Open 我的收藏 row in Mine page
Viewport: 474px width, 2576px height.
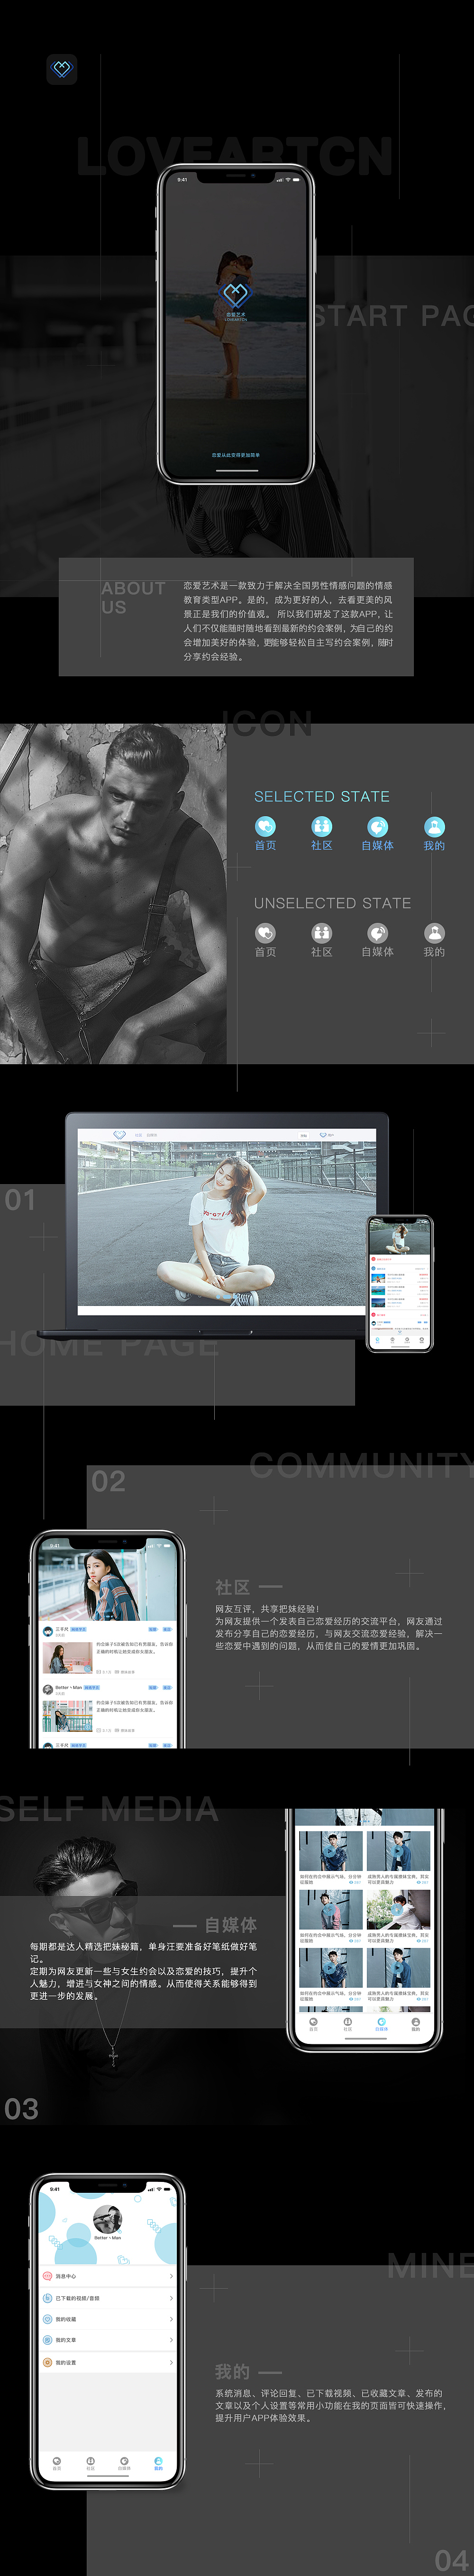108,2319
